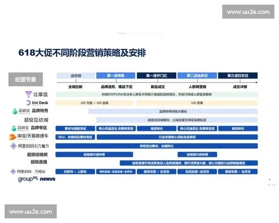
Task: Click the Uni Desk row label text
Action: [40, 103]
